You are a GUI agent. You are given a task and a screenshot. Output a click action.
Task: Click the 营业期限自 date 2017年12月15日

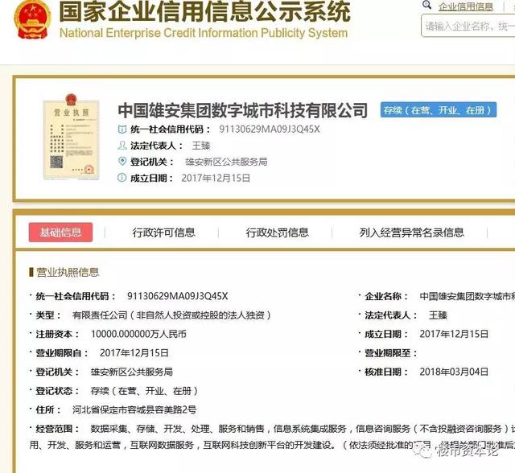click(134, 353)
